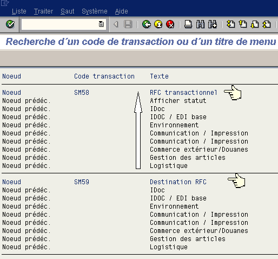
Task: Click Logistique under the SM58 block
Action: (x=169, y=166)
